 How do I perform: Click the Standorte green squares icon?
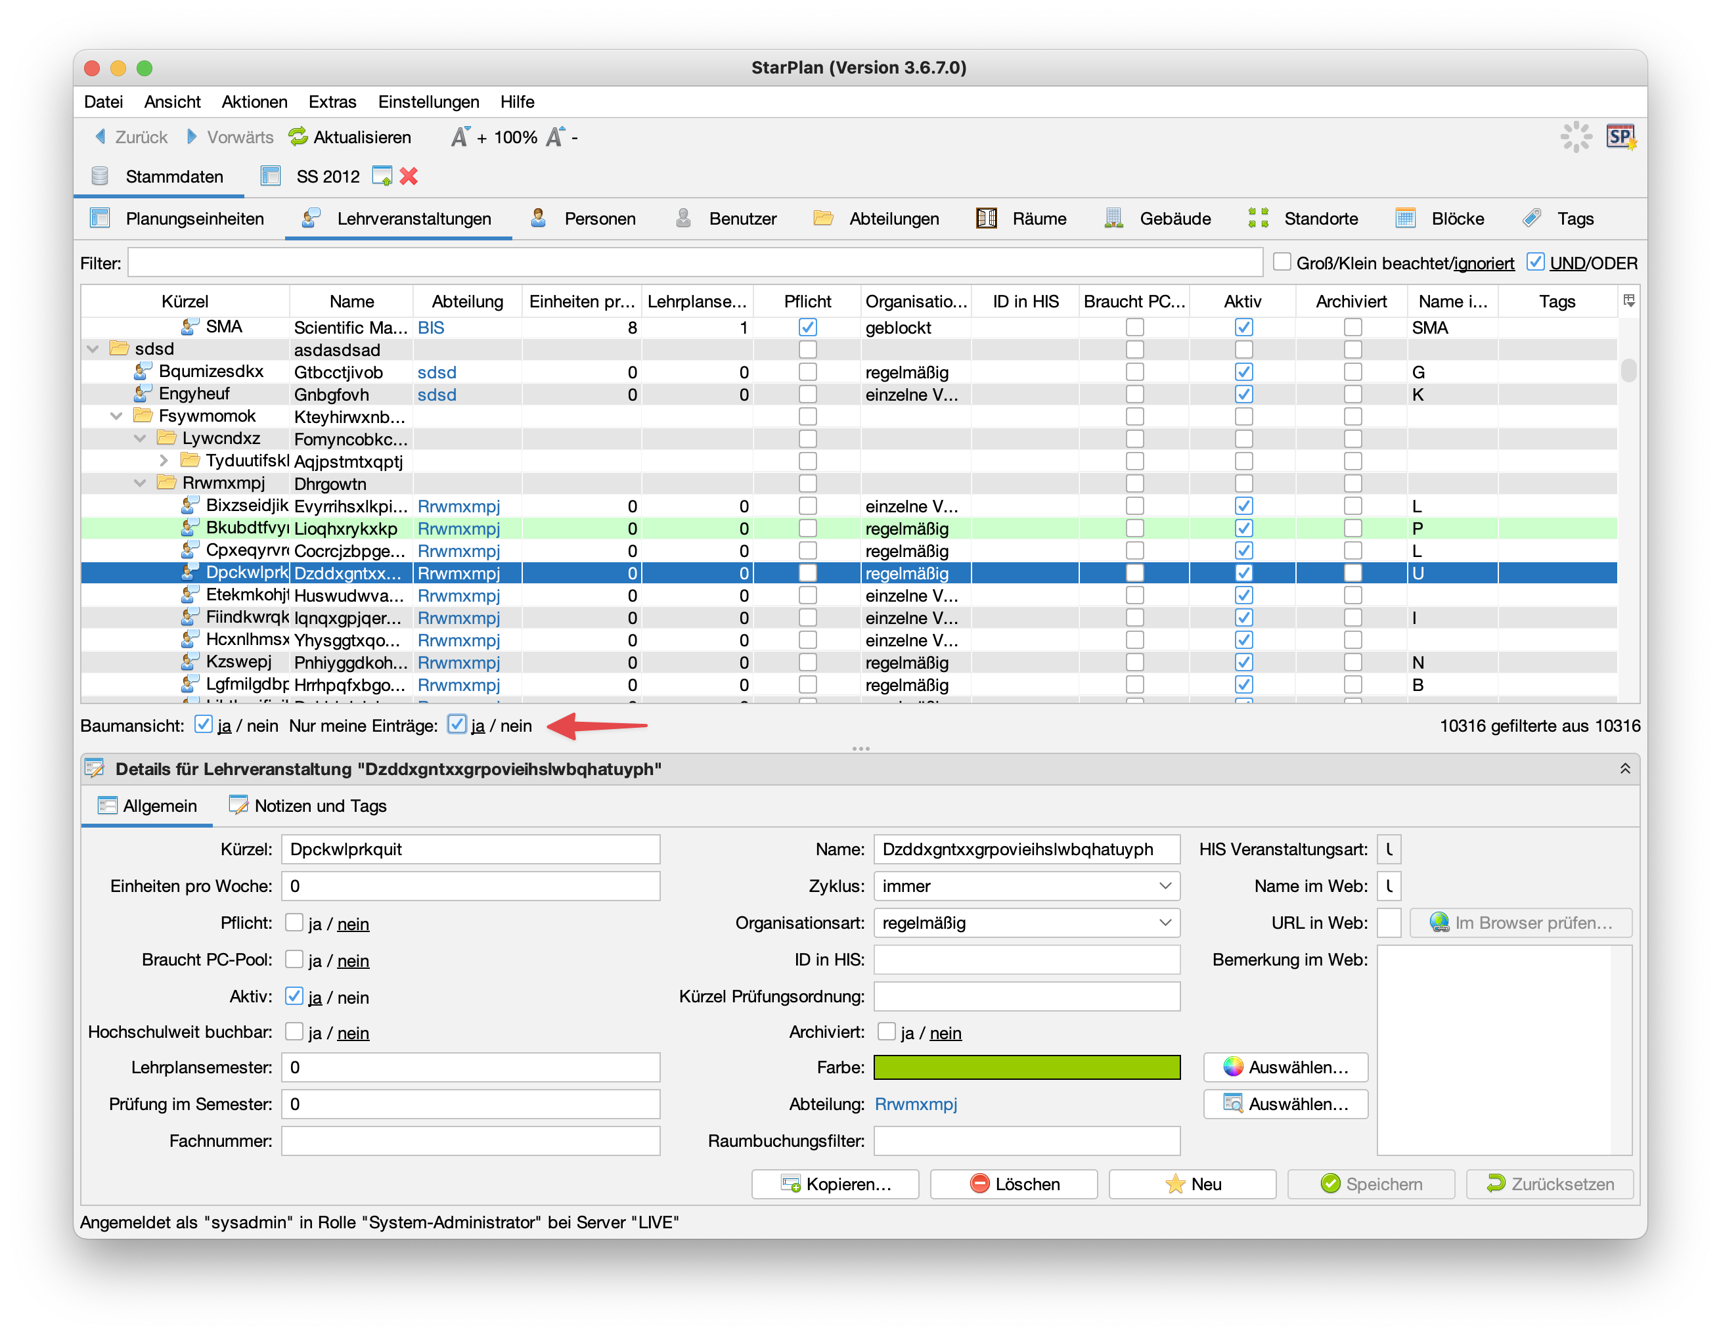click(1259, 219)
